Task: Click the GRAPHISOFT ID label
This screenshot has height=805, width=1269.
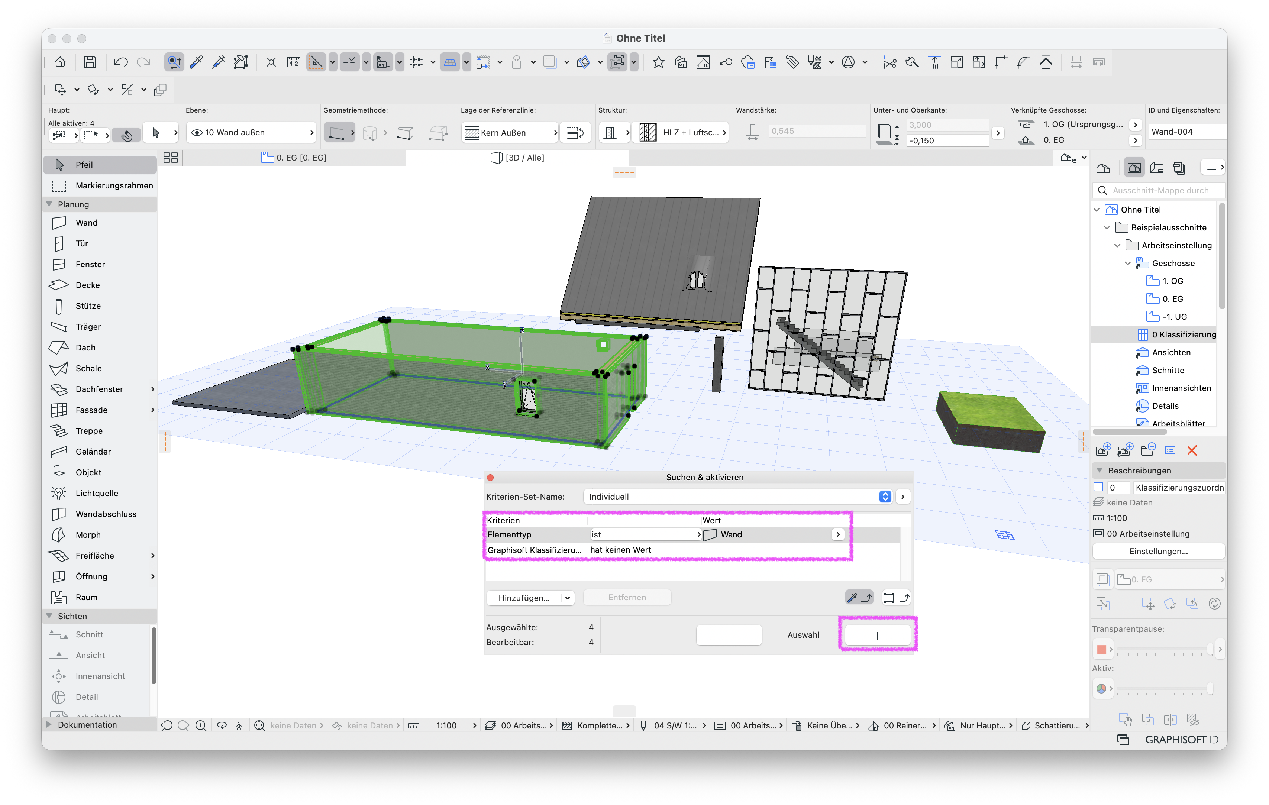Action: [1182, 740]
